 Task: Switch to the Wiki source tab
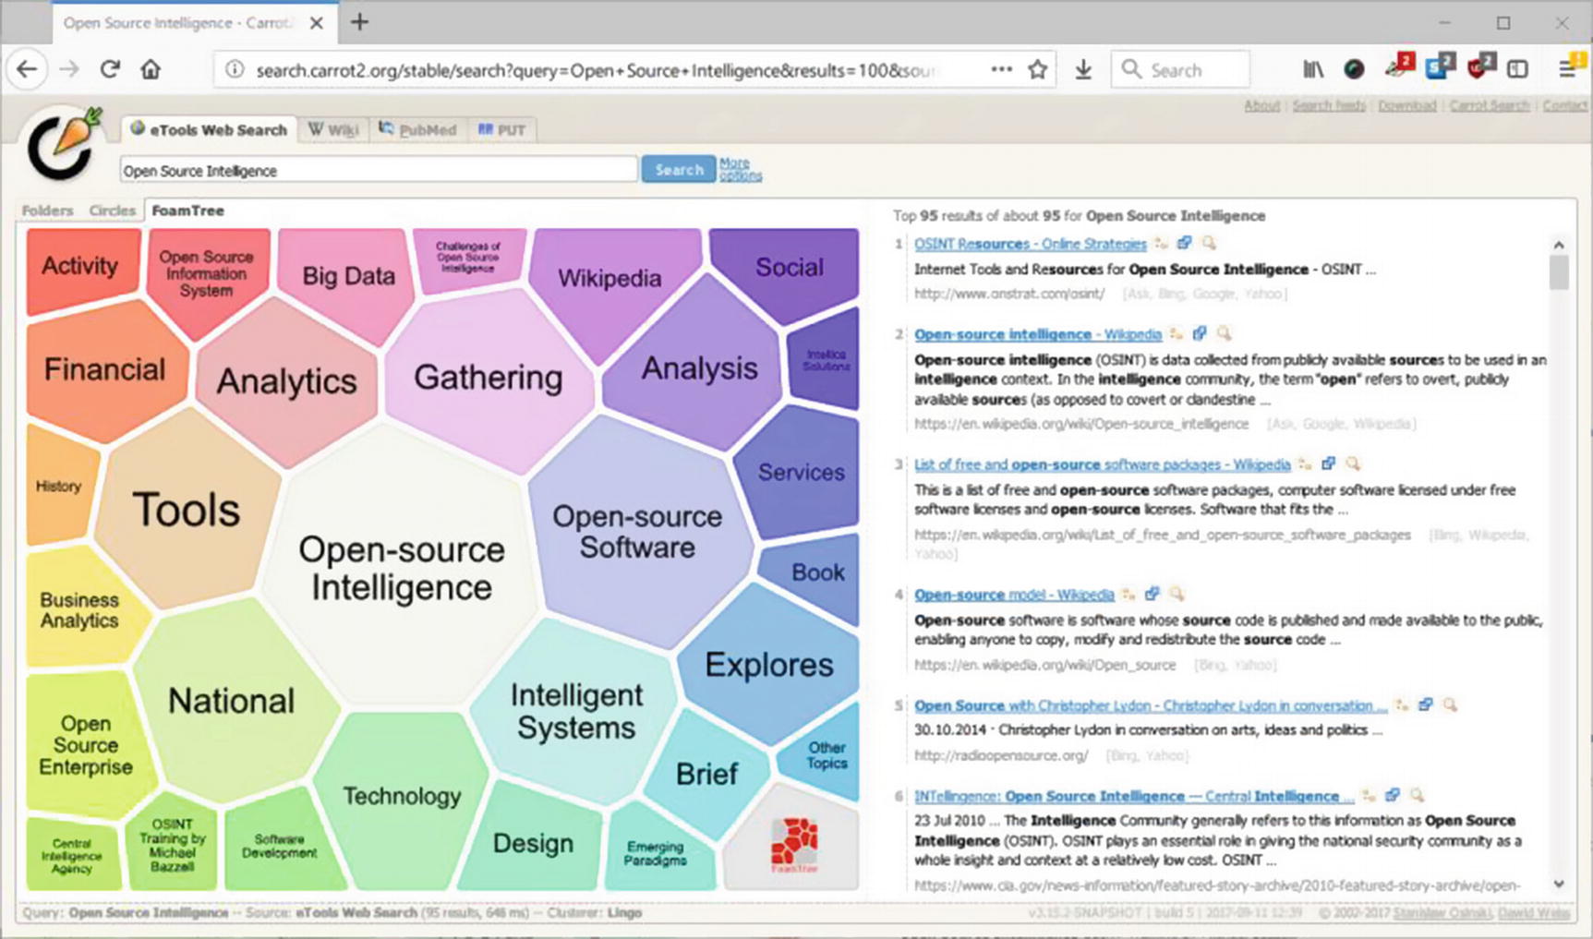point(333,130)
